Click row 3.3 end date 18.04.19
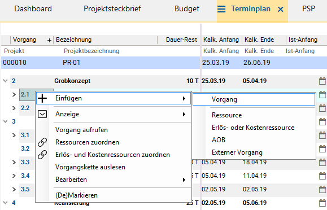This screenshot has width=327, height=210. [x=255, y=162]
